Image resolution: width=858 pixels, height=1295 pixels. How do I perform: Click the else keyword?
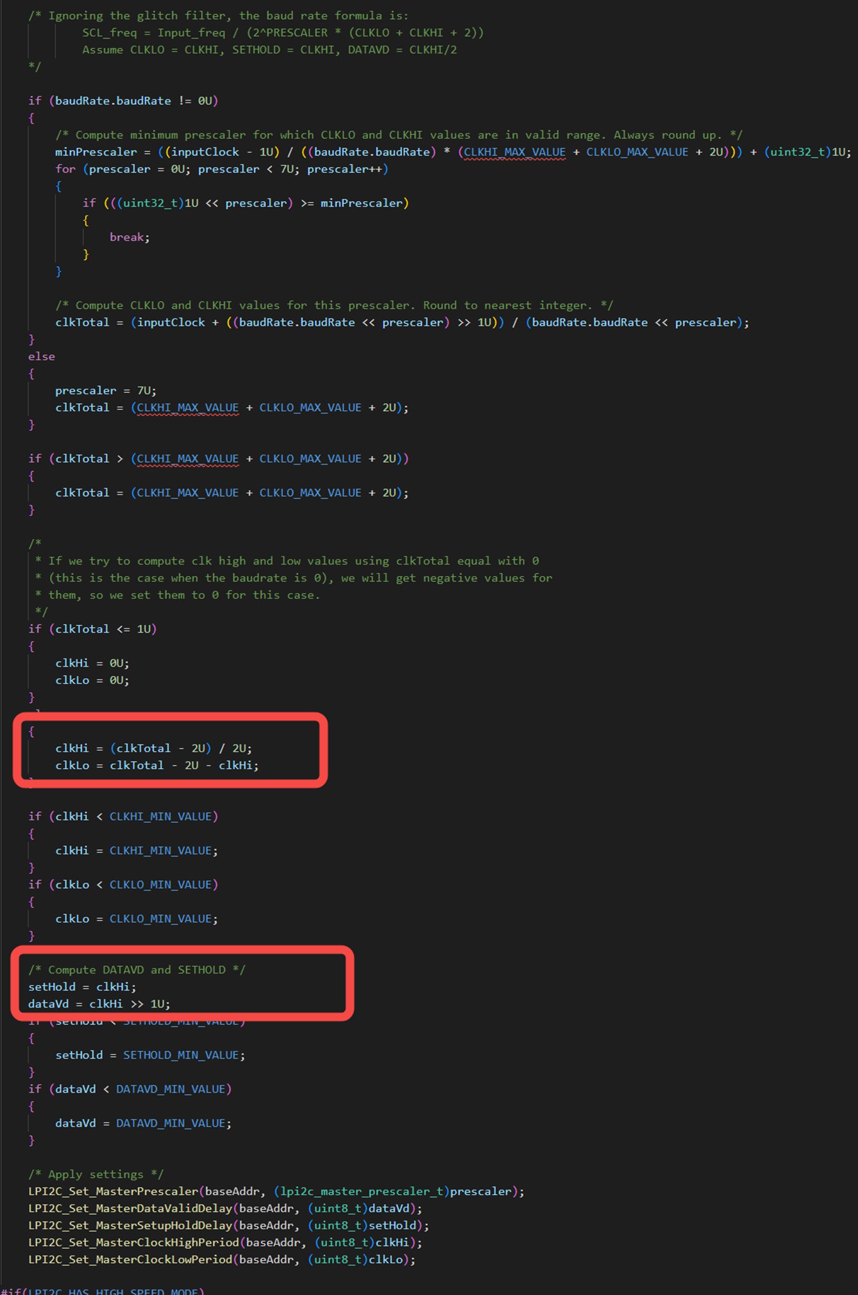pyautogui.click(x=41, y=356)
